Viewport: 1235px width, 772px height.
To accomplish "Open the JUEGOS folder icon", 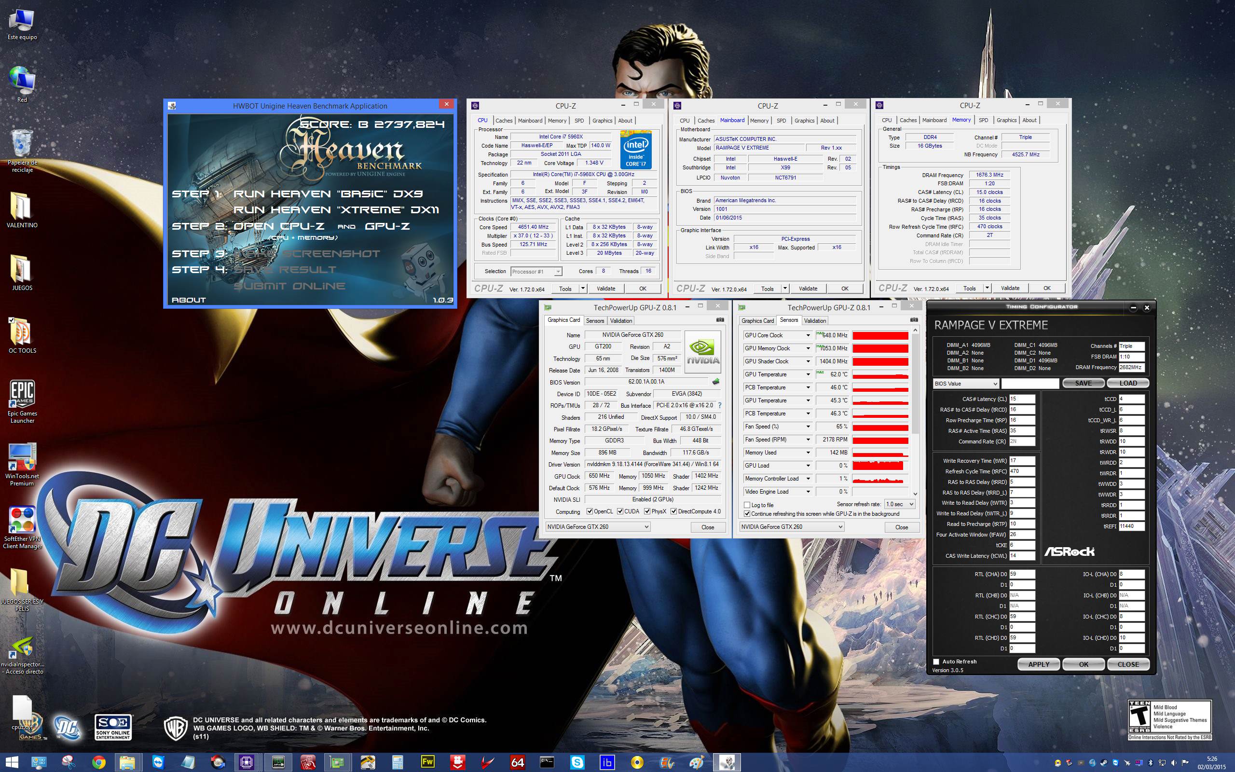I will 22,272.
